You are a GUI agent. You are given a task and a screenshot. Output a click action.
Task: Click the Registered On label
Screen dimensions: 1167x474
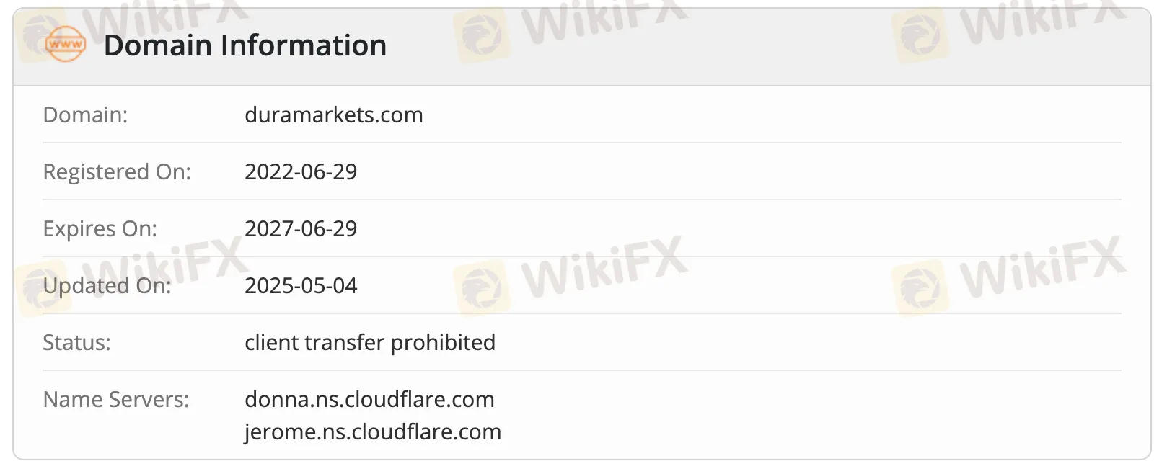pos(117,171)
